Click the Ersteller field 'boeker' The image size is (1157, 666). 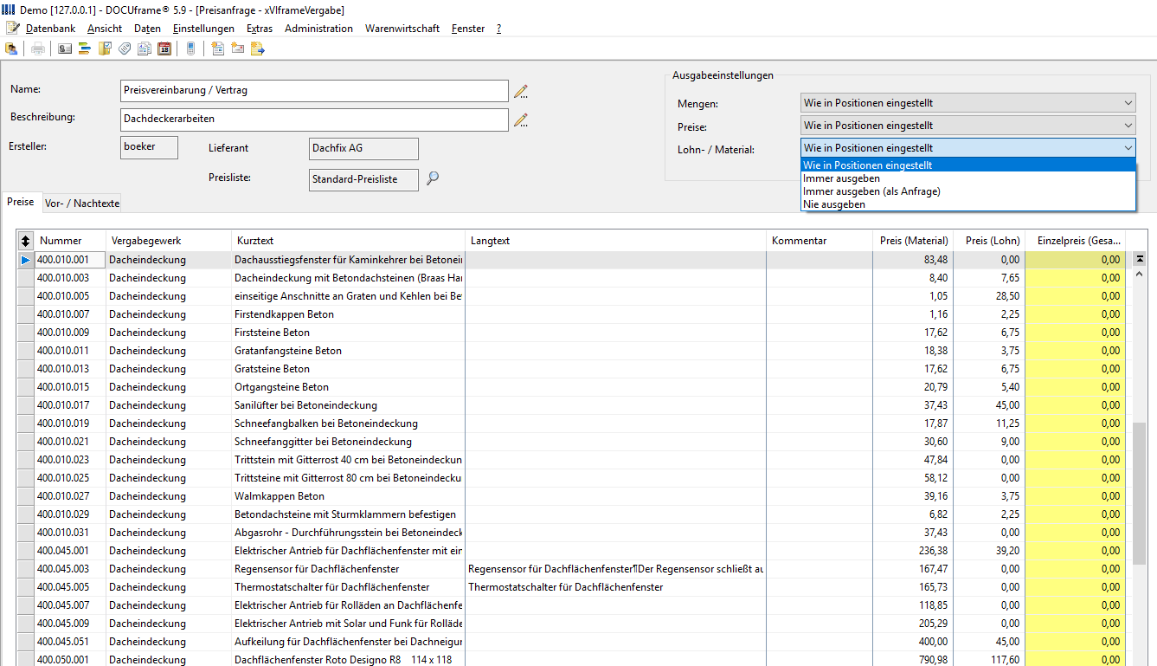click(150, 148)
